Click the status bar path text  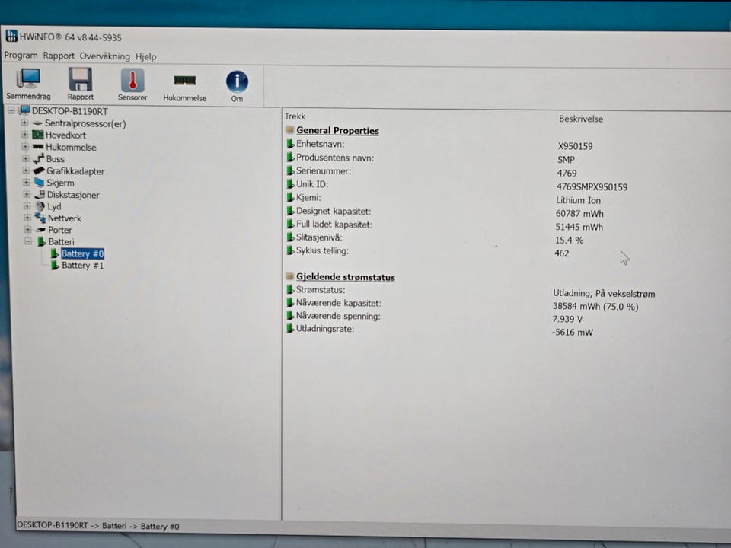tap(98, 526)
